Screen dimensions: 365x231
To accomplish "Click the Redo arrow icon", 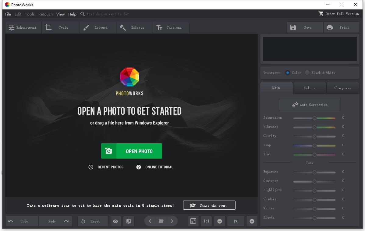I will click(x=66, y=221).
